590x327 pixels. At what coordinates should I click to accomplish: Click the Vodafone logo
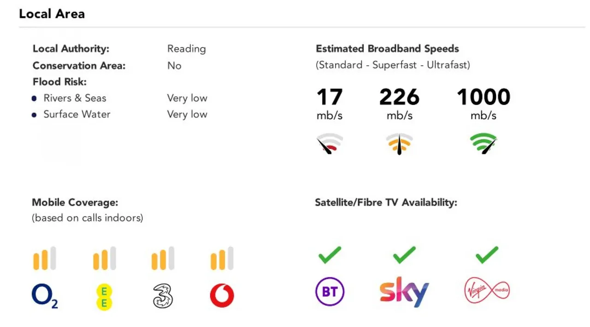222,296
